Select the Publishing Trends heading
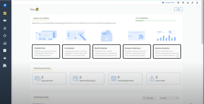 coord(41,97)
